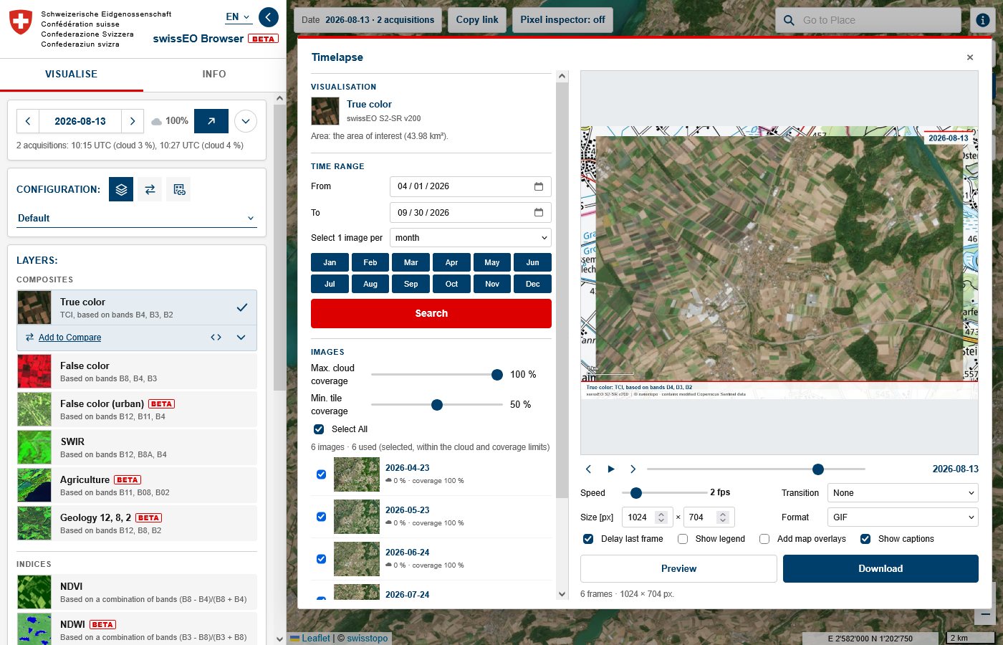Open the Transition dropdown
This screenshot has height=645, width=1003.
pyautogui.click(x=903, y=493)
